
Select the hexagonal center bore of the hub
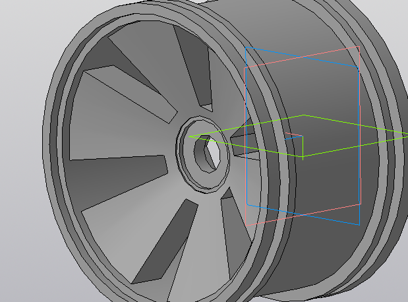(208, 154)
